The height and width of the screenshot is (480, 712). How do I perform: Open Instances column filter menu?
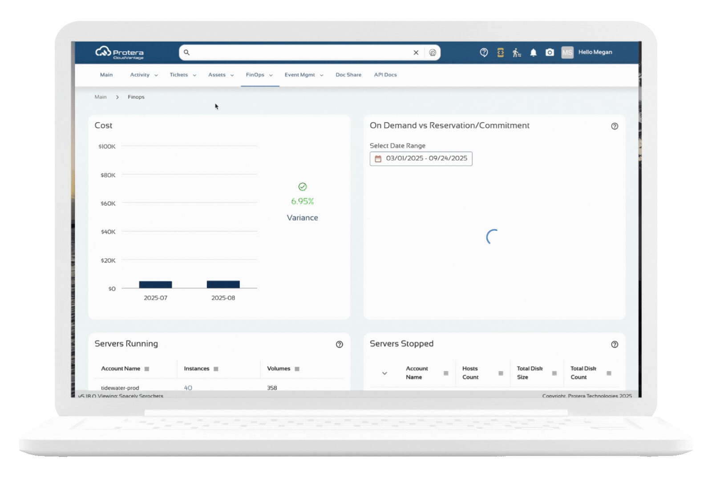(216, 369)
